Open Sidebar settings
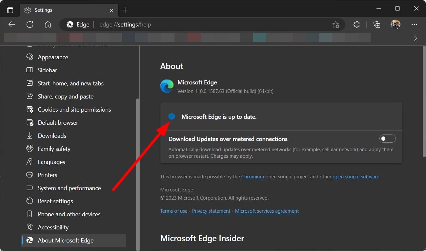 click(x=73, y=70)
